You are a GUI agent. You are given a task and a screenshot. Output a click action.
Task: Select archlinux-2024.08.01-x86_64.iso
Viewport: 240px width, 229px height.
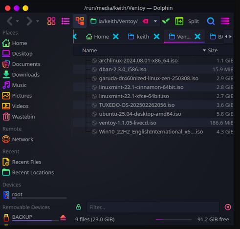[x=138, y=61]
